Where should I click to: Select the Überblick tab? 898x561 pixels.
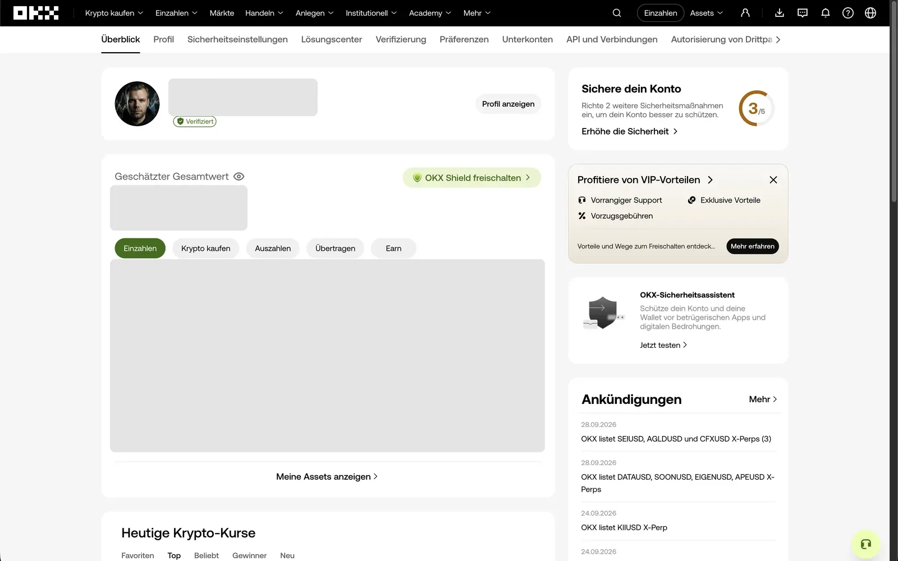click(121, 39)
